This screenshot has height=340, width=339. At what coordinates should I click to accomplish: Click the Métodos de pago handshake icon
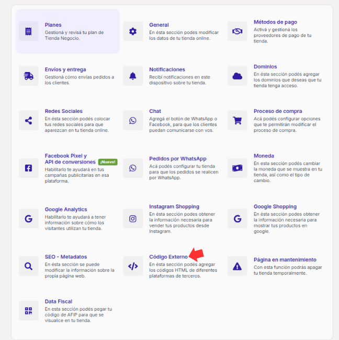237,31
